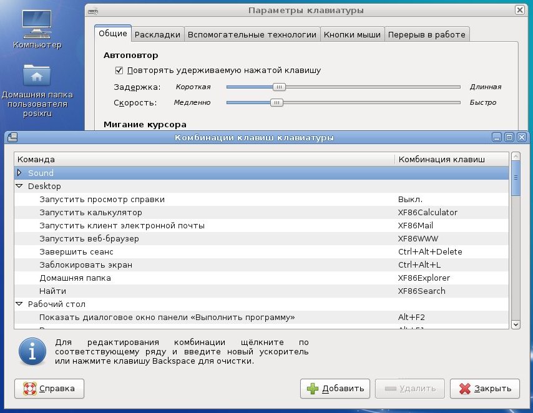Viewport: 533px width, 413px height.
Task: Open the Вспомогательные технологии tab
Action: [252, 34]
